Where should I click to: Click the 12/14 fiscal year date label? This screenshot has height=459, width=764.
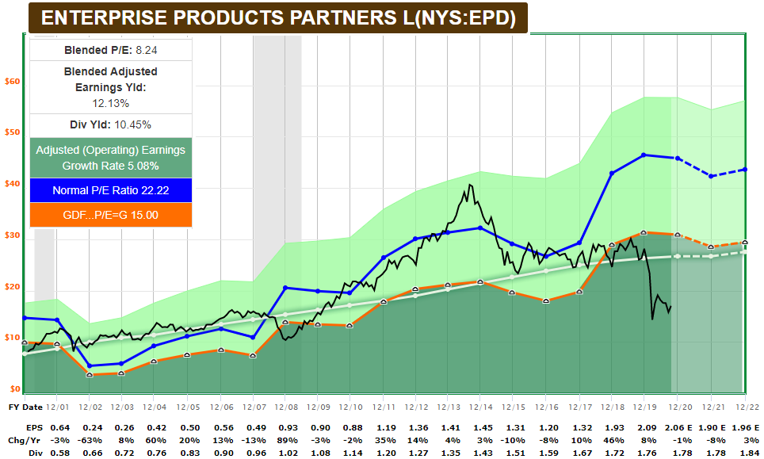480,407
